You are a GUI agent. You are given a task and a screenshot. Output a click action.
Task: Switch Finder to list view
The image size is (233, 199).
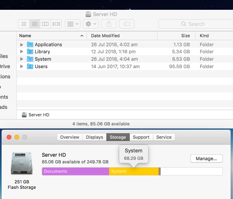point(35,24)
